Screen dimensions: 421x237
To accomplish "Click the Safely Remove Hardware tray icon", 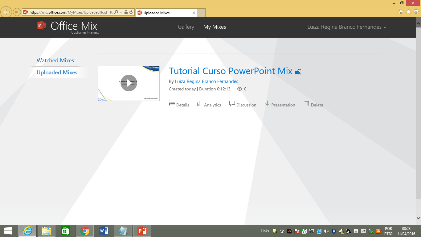I will click(371, 231).
